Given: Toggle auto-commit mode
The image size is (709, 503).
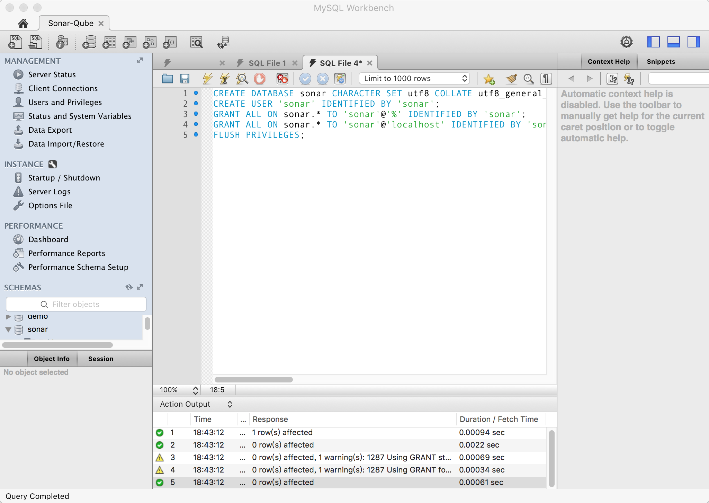Looking at the screenshot, I should click(x=340, y=79).
